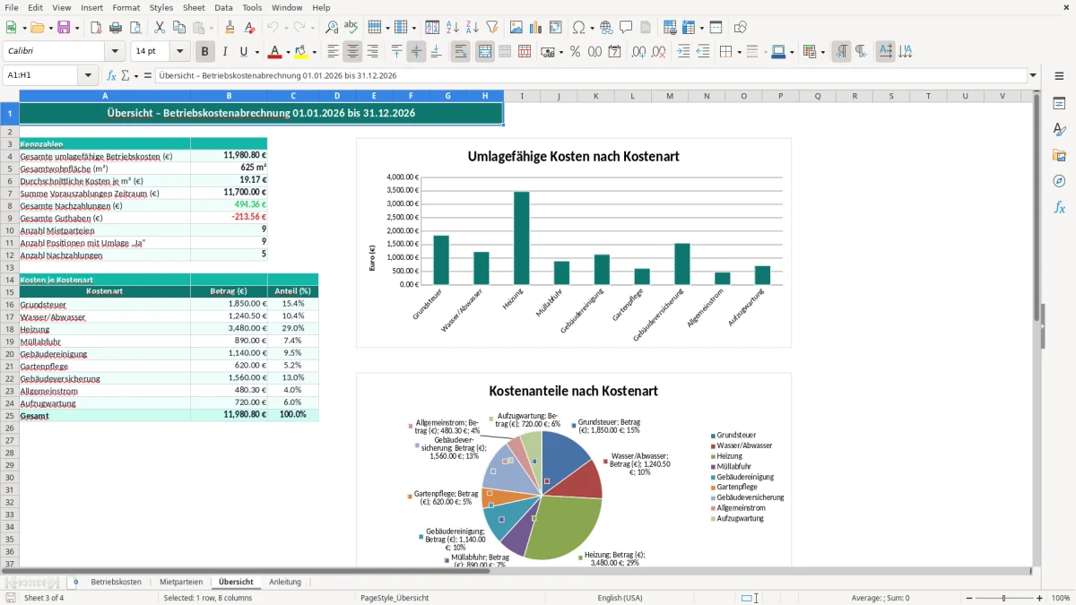This screenshot has width=1076, height=605.
Task: Clear direct formatting
Action: click(248, 28)
